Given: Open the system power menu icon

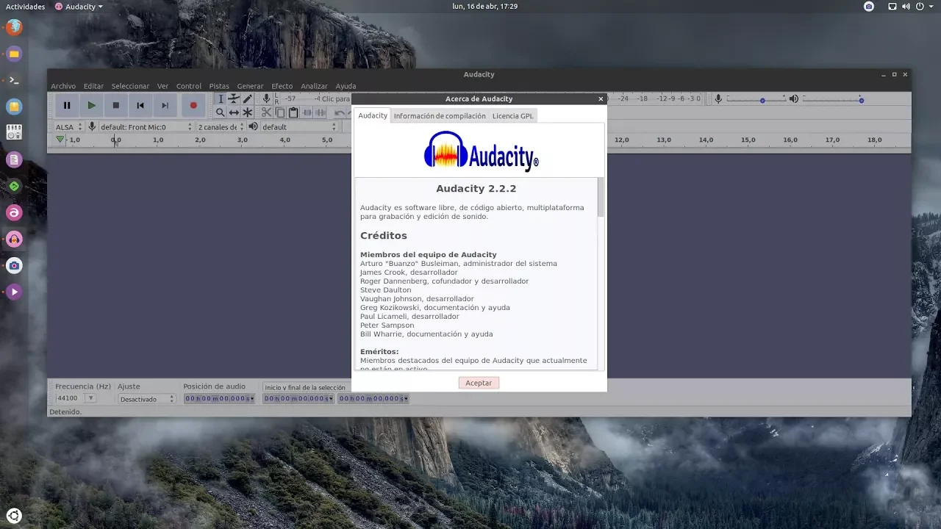Looking at the screenshot, I should [919, 7].
